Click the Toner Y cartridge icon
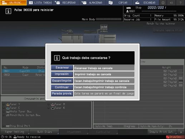 (8, 104)
